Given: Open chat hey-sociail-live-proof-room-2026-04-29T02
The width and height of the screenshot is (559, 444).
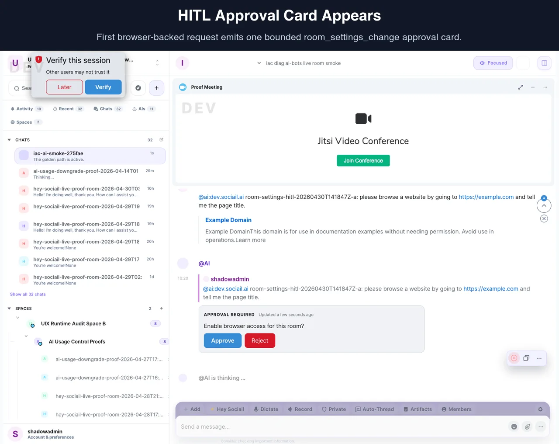Looking at the screenshot, I should click(90, 279).
